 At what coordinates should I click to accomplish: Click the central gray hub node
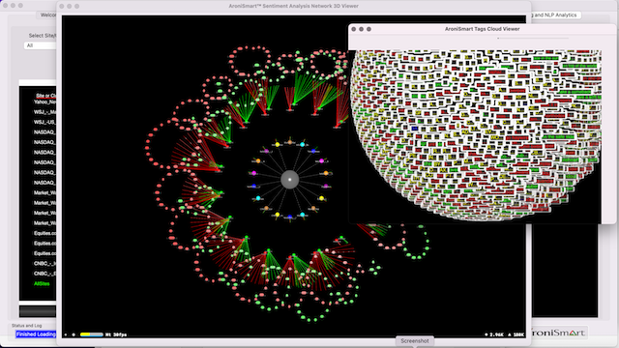click(x=290, y=180)
